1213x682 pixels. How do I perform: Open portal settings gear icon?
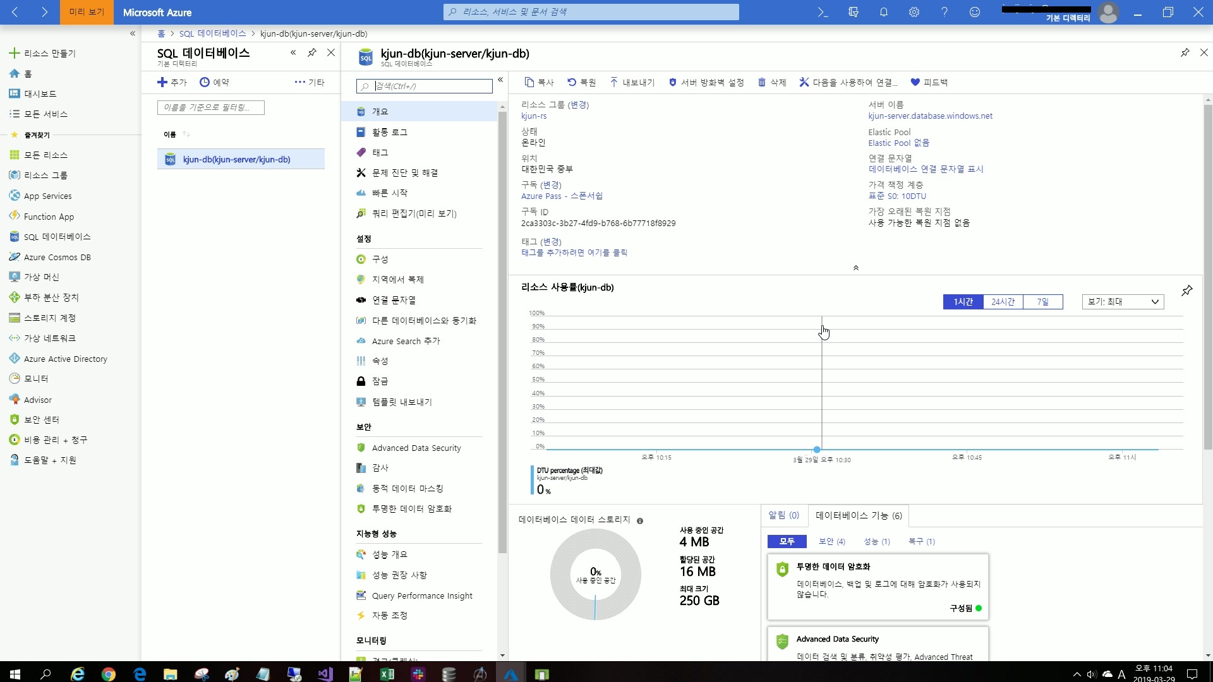(914, 12)
